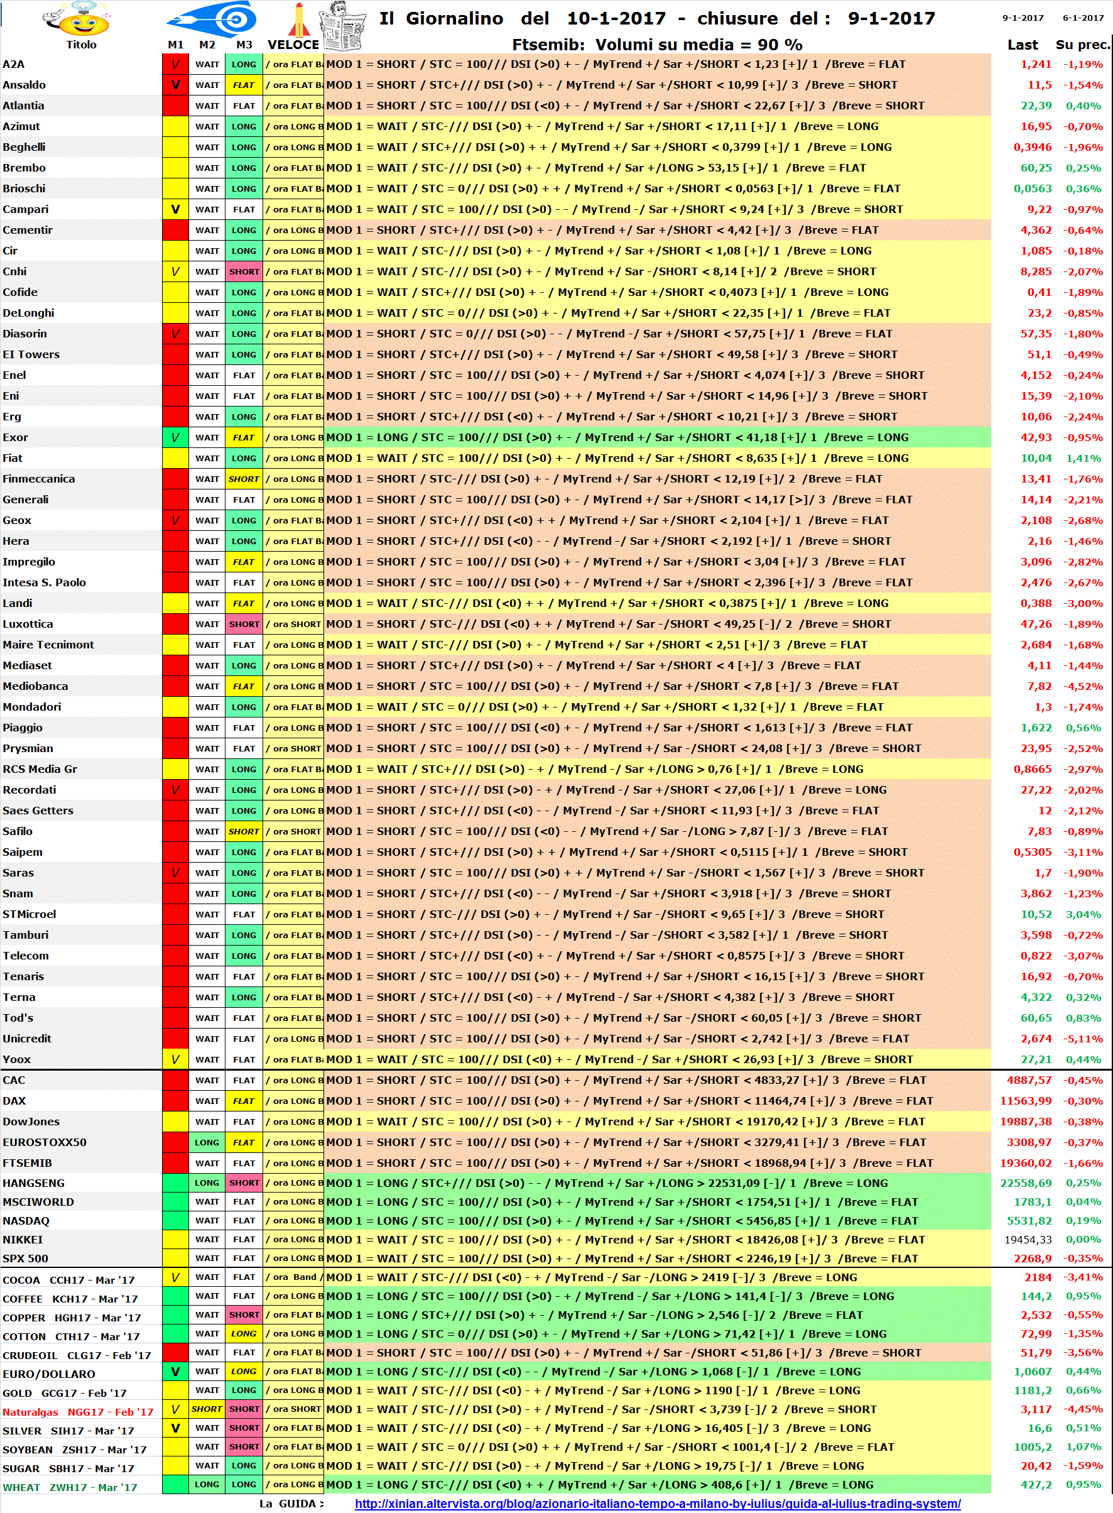Click the M3 column header
This screenshot has width=1113, height=1513.
pos(244,45)
